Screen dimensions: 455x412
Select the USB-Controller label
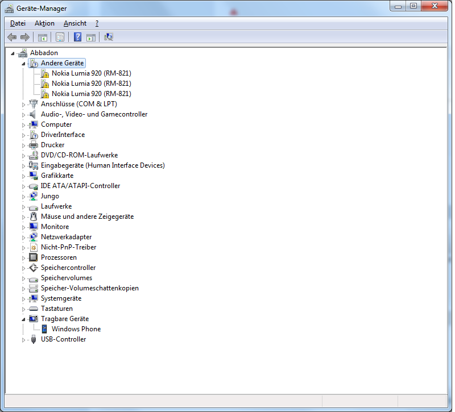click(x=63, y=339)
